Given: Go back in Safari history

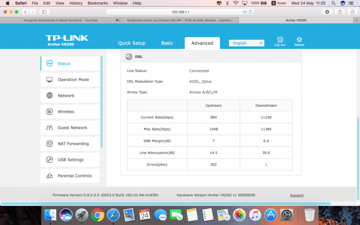Looking at the screenshot, I should coord(25,12).
